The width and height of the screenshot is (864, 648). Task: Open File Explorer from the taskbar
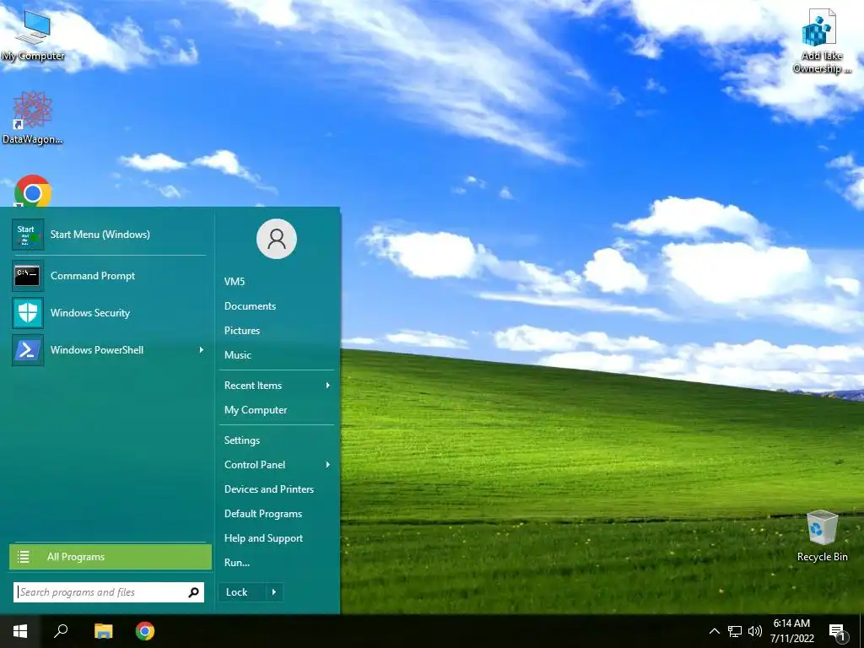pyautogui.click(x=103, y=631)
